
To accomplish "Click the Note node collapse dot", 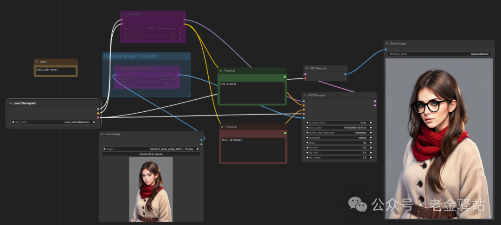I will [37, 62].
